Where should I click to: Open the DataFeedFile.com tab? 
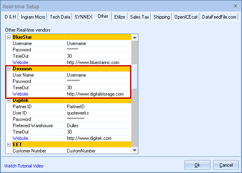(x=219, y=17)
